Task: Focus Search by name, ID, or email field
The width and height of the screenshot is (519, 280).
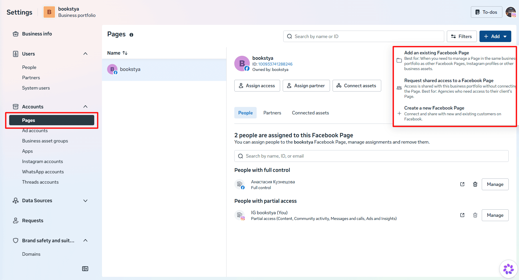Action: pyautogui.click(x=371, y=156)
